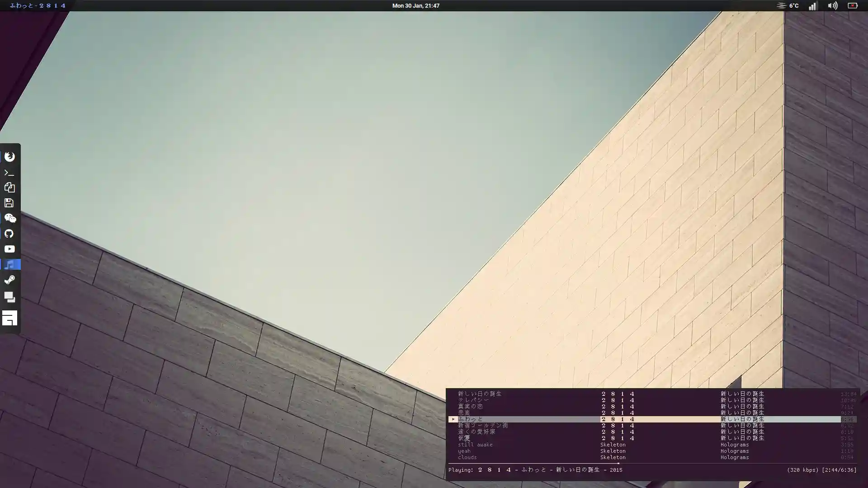Toggle the network signal indicator
The image size is (868, 488).
click(x=812, y=6)
